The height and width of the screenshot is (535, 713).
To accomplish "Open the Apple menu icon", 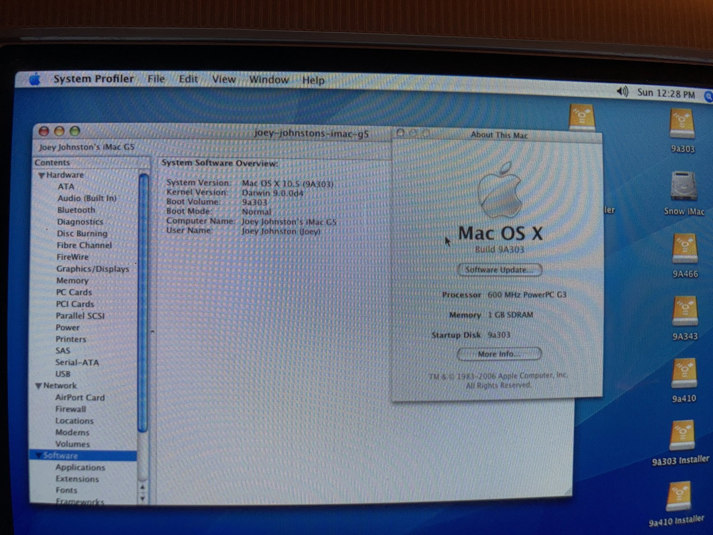I will pos(35,79).
